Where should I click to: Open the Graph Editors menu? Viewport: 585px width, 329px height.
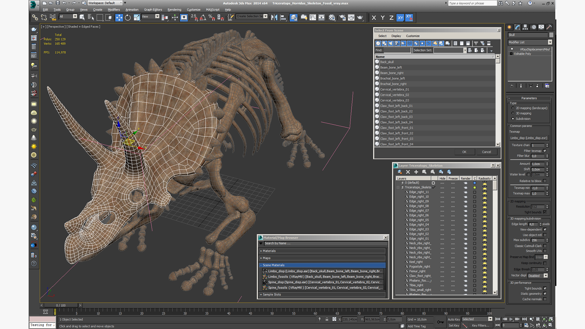[x=153, y=9]
